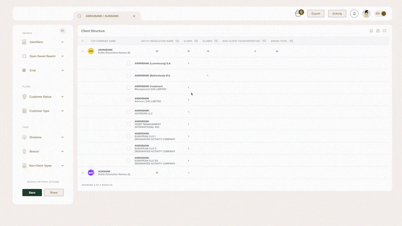The height and width of the screenshot is (226, 402).
Task: Check the ANINVBANK (Netherlands) B.V. checkbox
Action: tap(129, 76)
